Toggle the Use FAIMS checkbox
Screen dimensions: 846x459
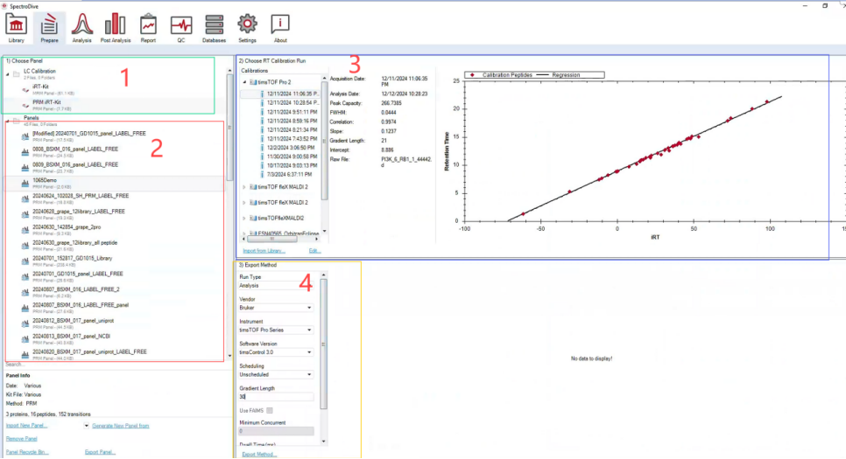point(270,411)
